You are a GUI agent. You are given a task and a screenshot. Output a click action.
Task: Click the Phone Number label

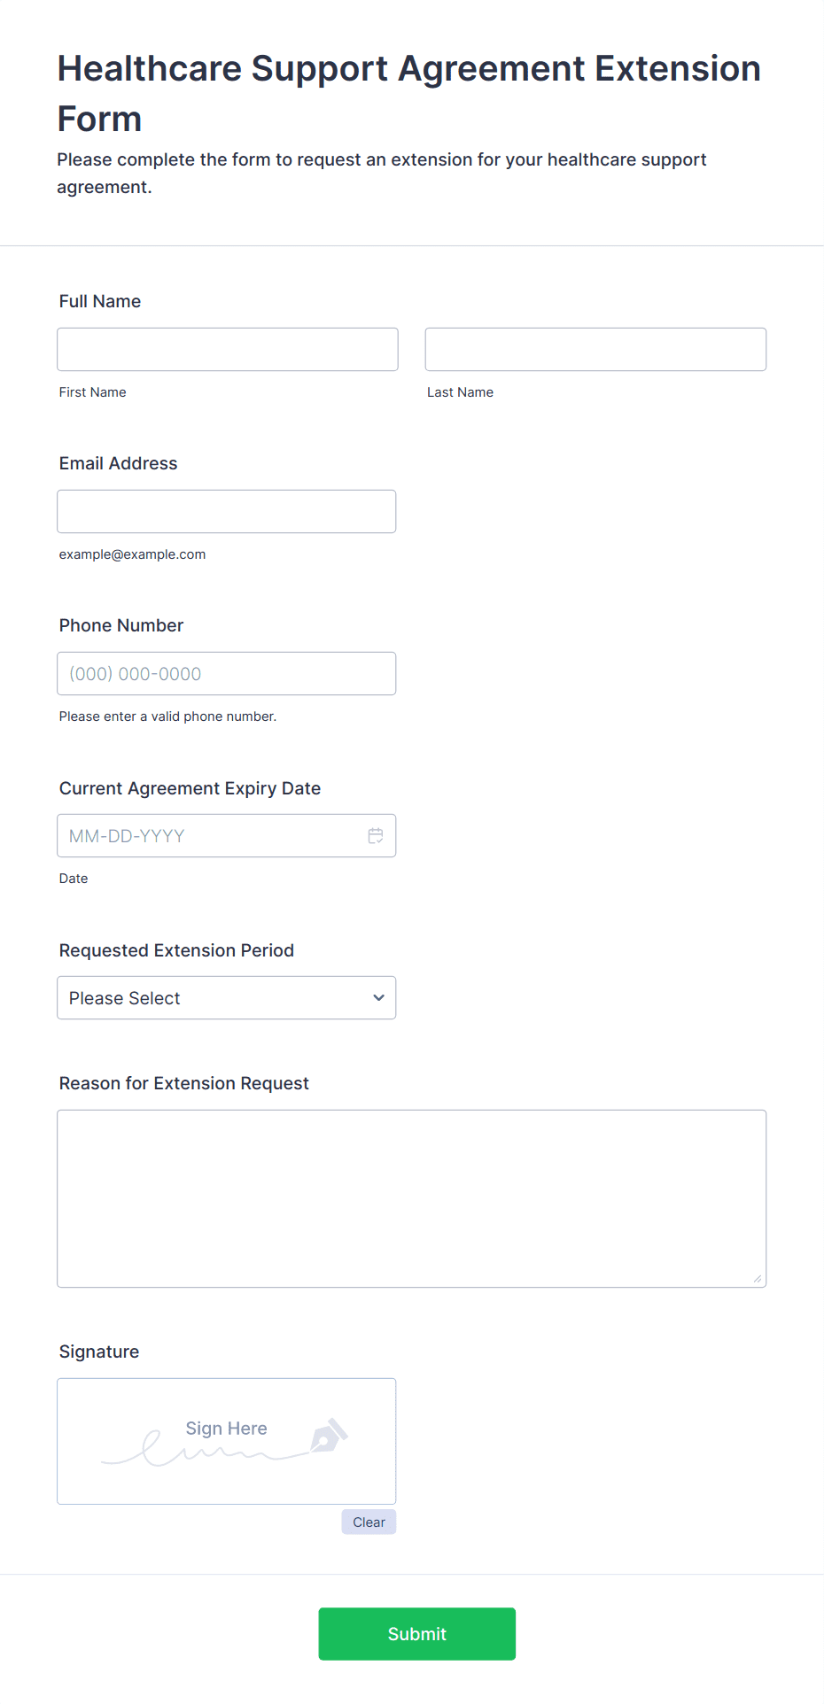121,625
